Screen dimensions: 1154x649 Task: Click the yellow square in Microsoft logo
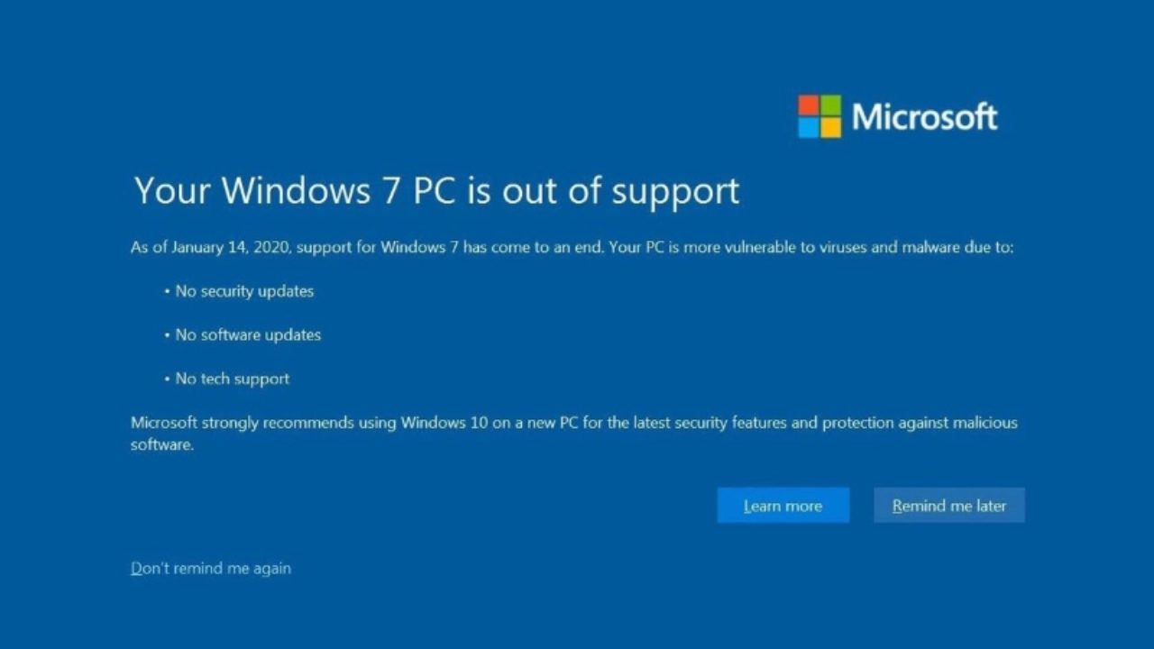coord(830,127)
